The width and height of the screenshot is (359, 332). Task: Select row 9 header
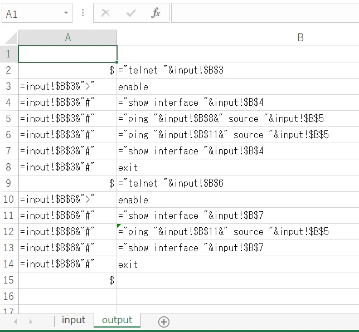9,183
